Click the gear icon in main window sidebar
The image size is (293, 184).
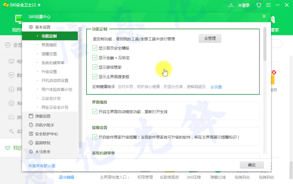coord(11,103)
